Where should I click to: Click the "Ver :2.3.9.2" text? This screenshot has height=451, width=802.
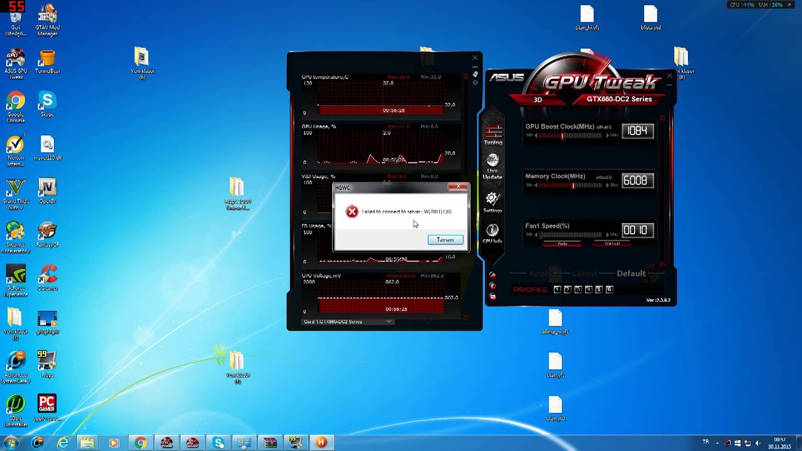658,300
